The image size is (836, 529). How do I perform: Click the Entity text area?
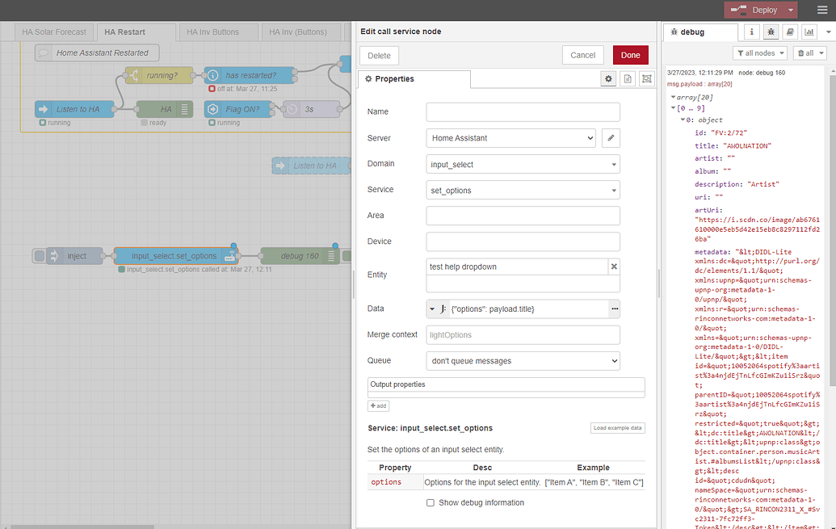[x=523, y=283]
